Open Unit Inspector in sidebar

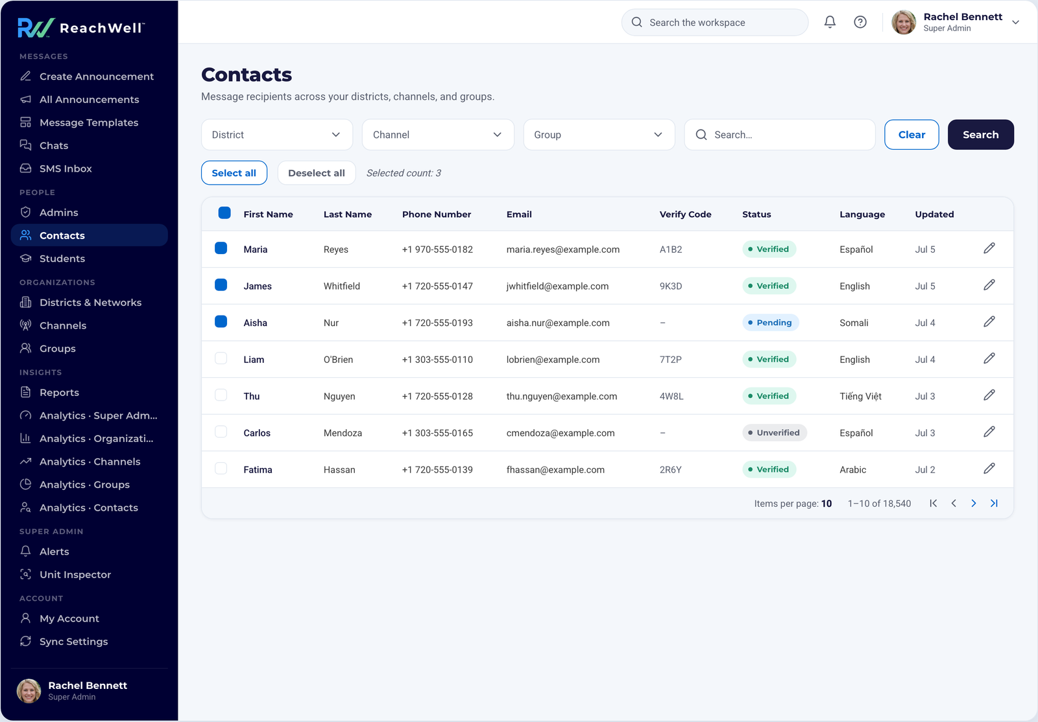[90, 575]
